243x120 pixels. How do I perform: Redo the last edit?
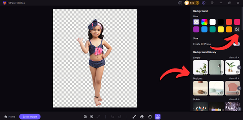point(120,117)
